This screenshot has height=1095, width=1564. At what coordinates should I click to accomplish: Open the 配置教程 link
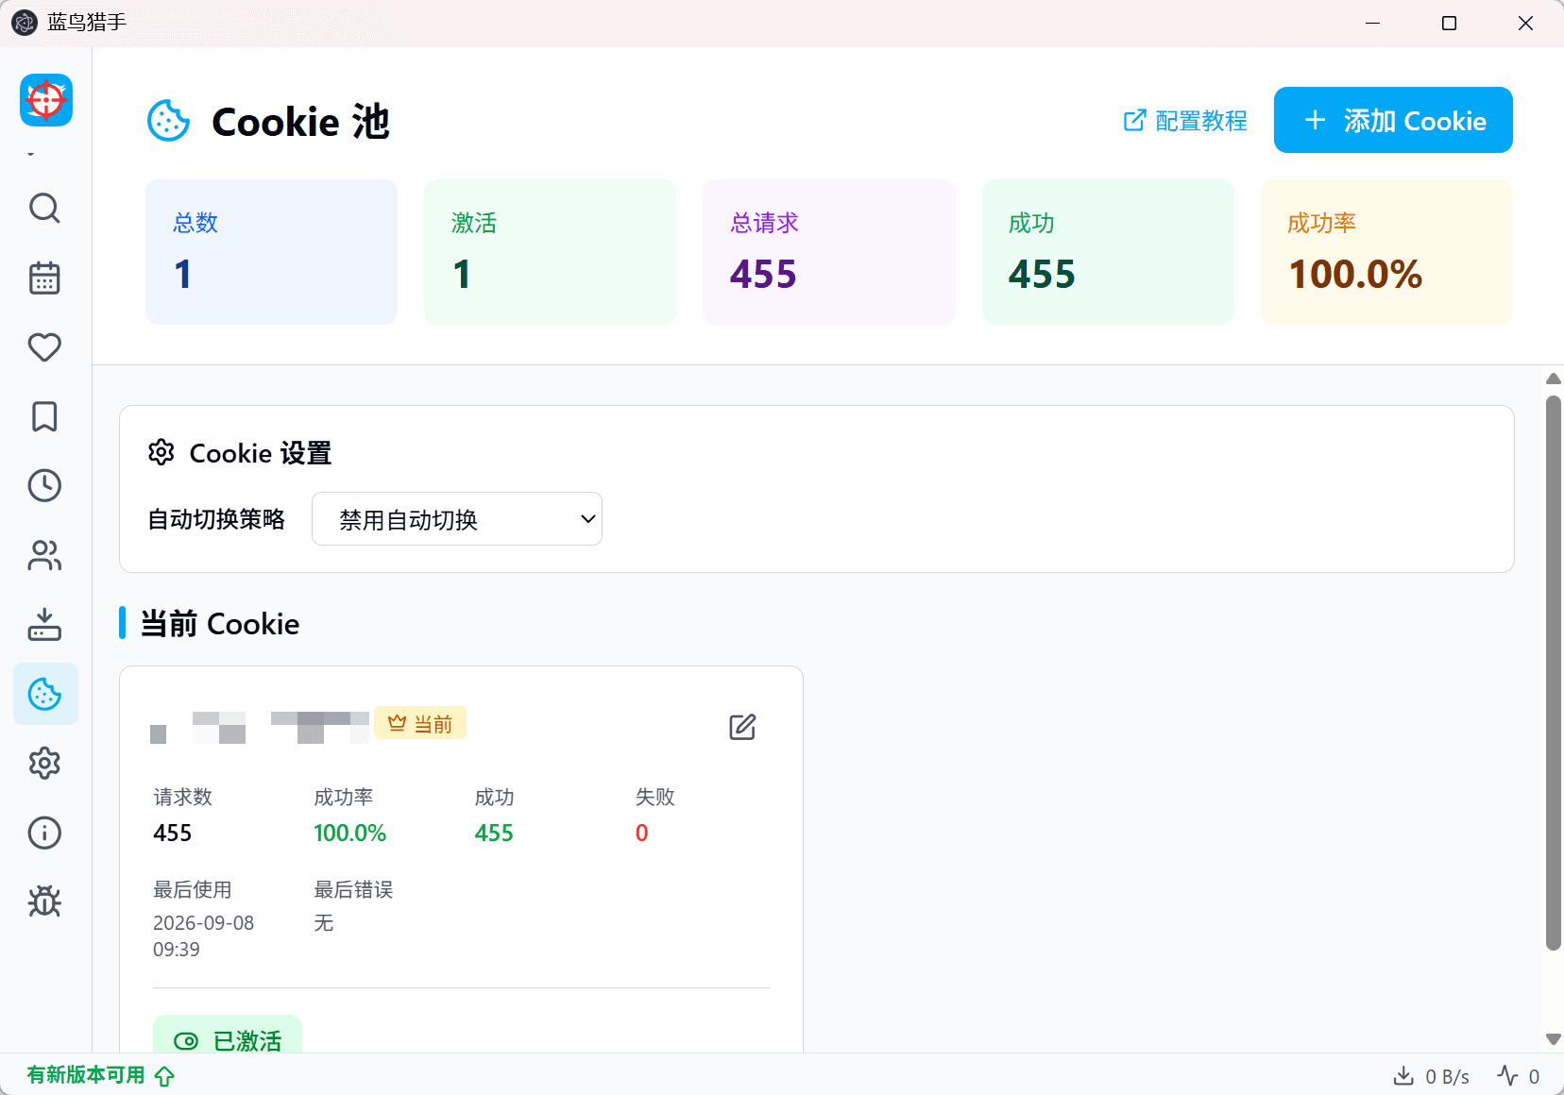[1185, 121]
